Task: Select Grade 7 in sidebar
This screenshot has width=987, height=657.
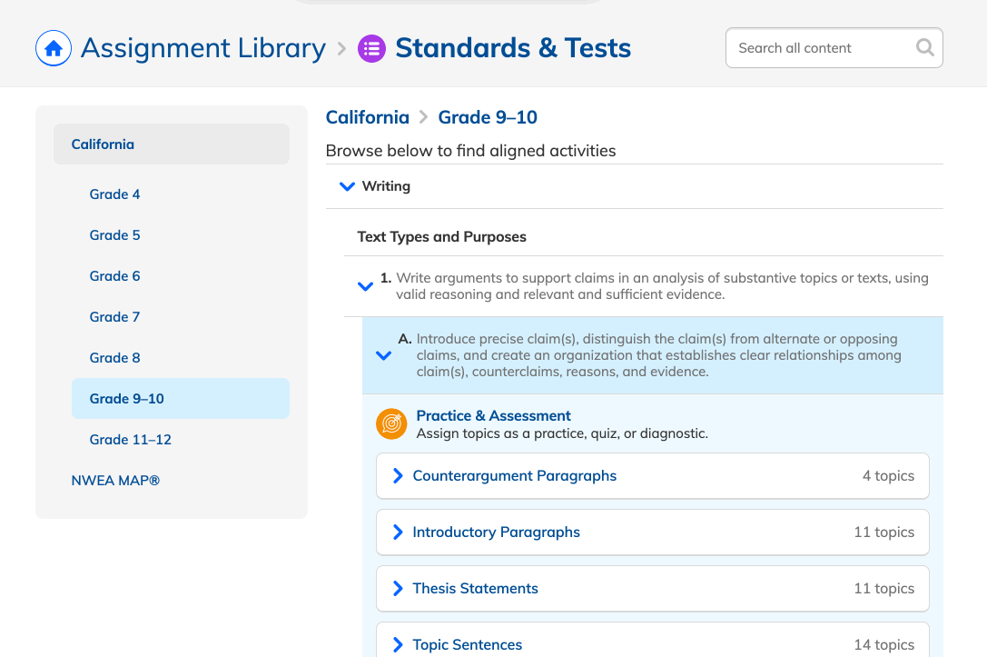Action: [114, 317]
